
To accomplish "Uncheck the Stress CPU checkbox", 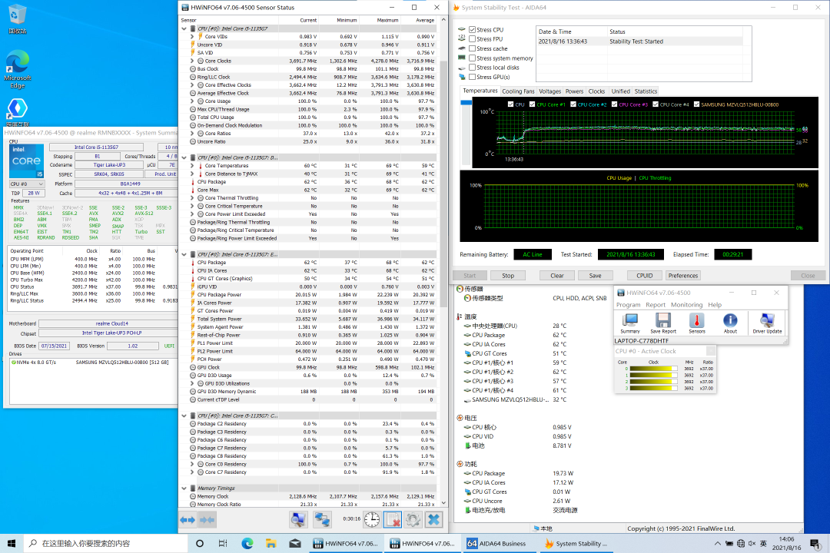I will click(473, 29).
